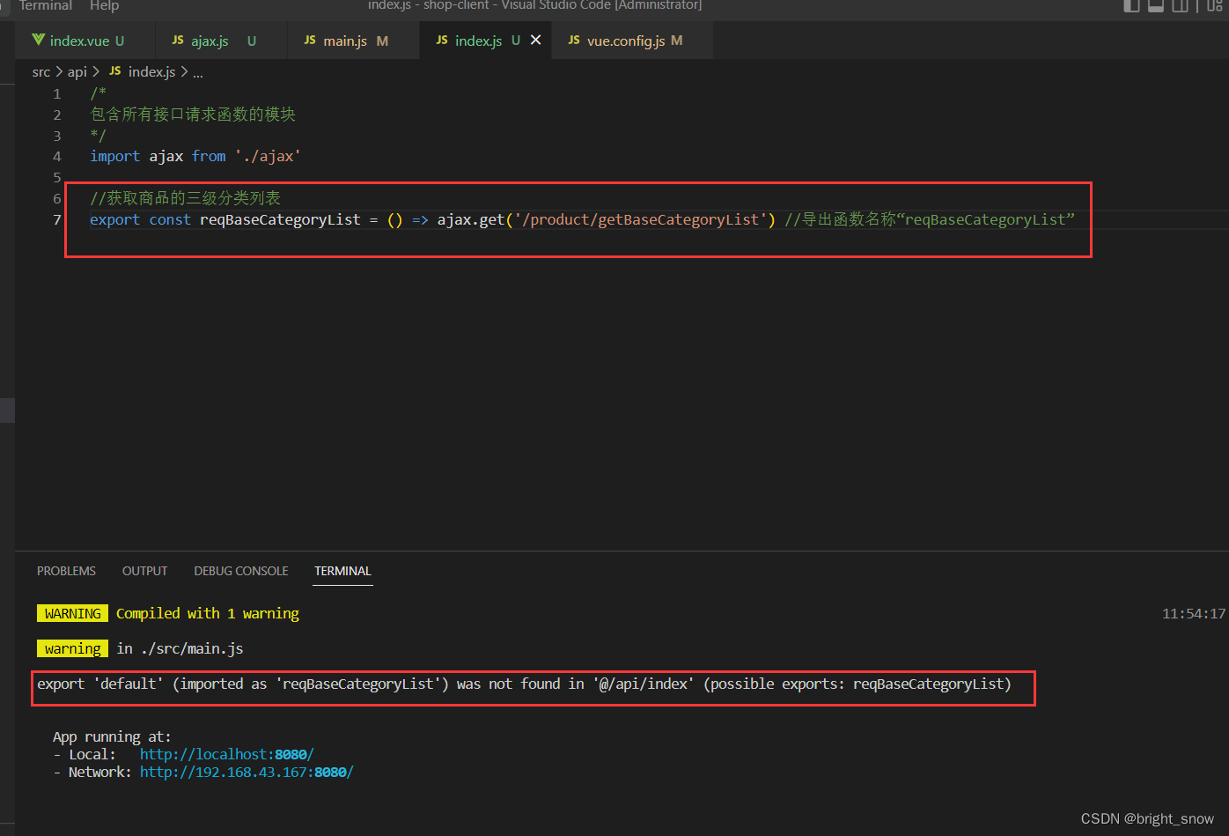This screenshot has height=836, width=1229.
Task: Click the 'export' keyword on line 7
Action: (114, 220)
